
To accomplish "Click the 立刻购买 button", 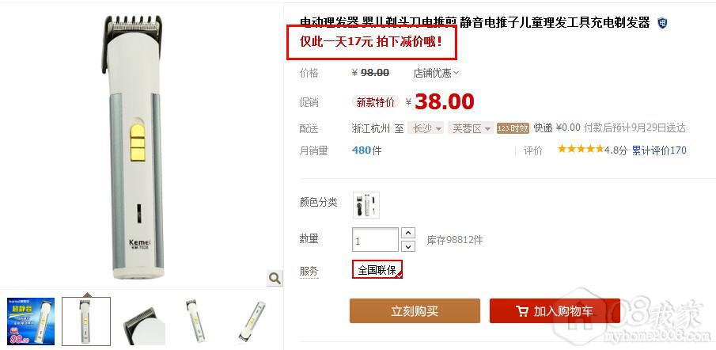I will (x=415, y=311).
